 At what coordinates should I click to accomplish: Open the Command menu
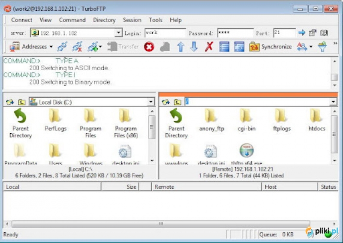click(x=72, y=20)
